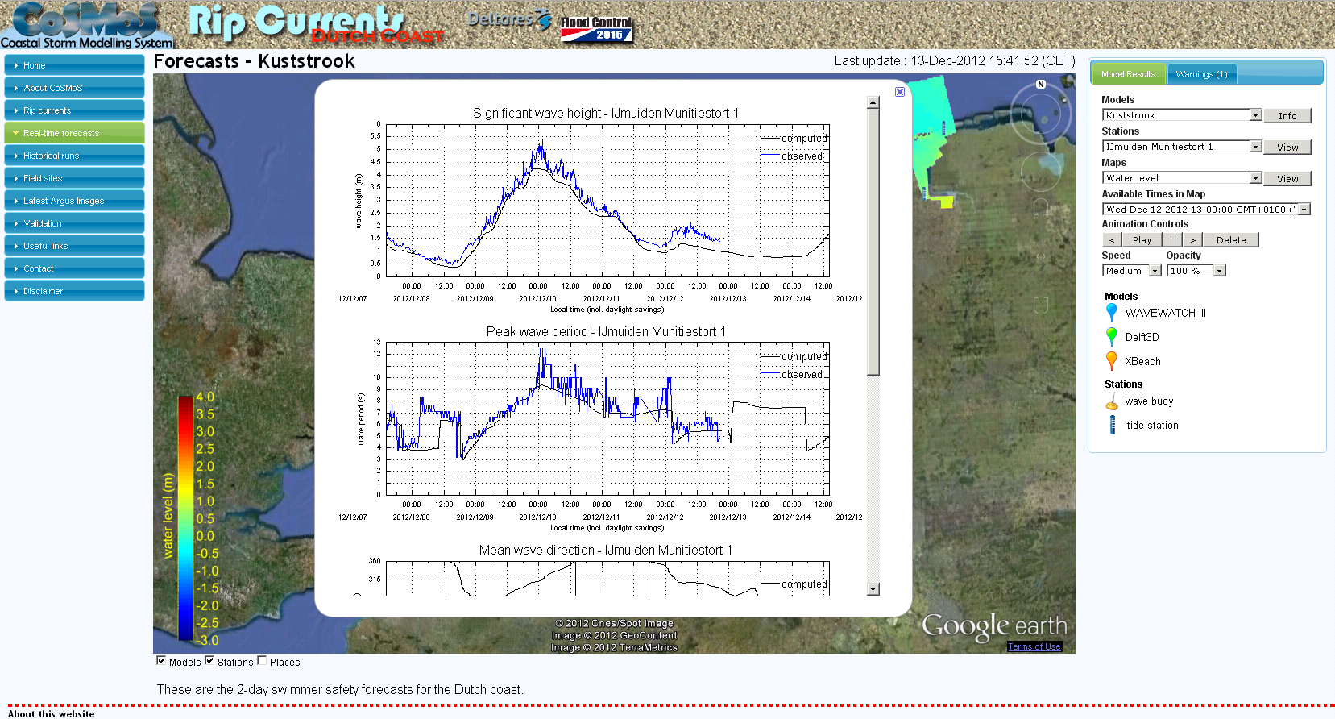
Task: Switch to Warnings (1) tab
Action: (x=1201, y=74)
